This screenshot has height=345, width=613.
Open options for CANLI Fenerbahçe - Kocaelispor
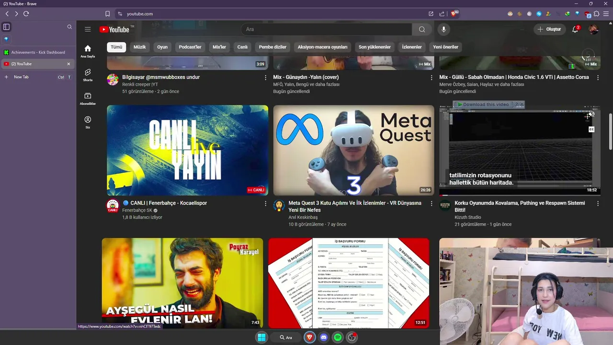pyautogui.click(x=265, y=204)
